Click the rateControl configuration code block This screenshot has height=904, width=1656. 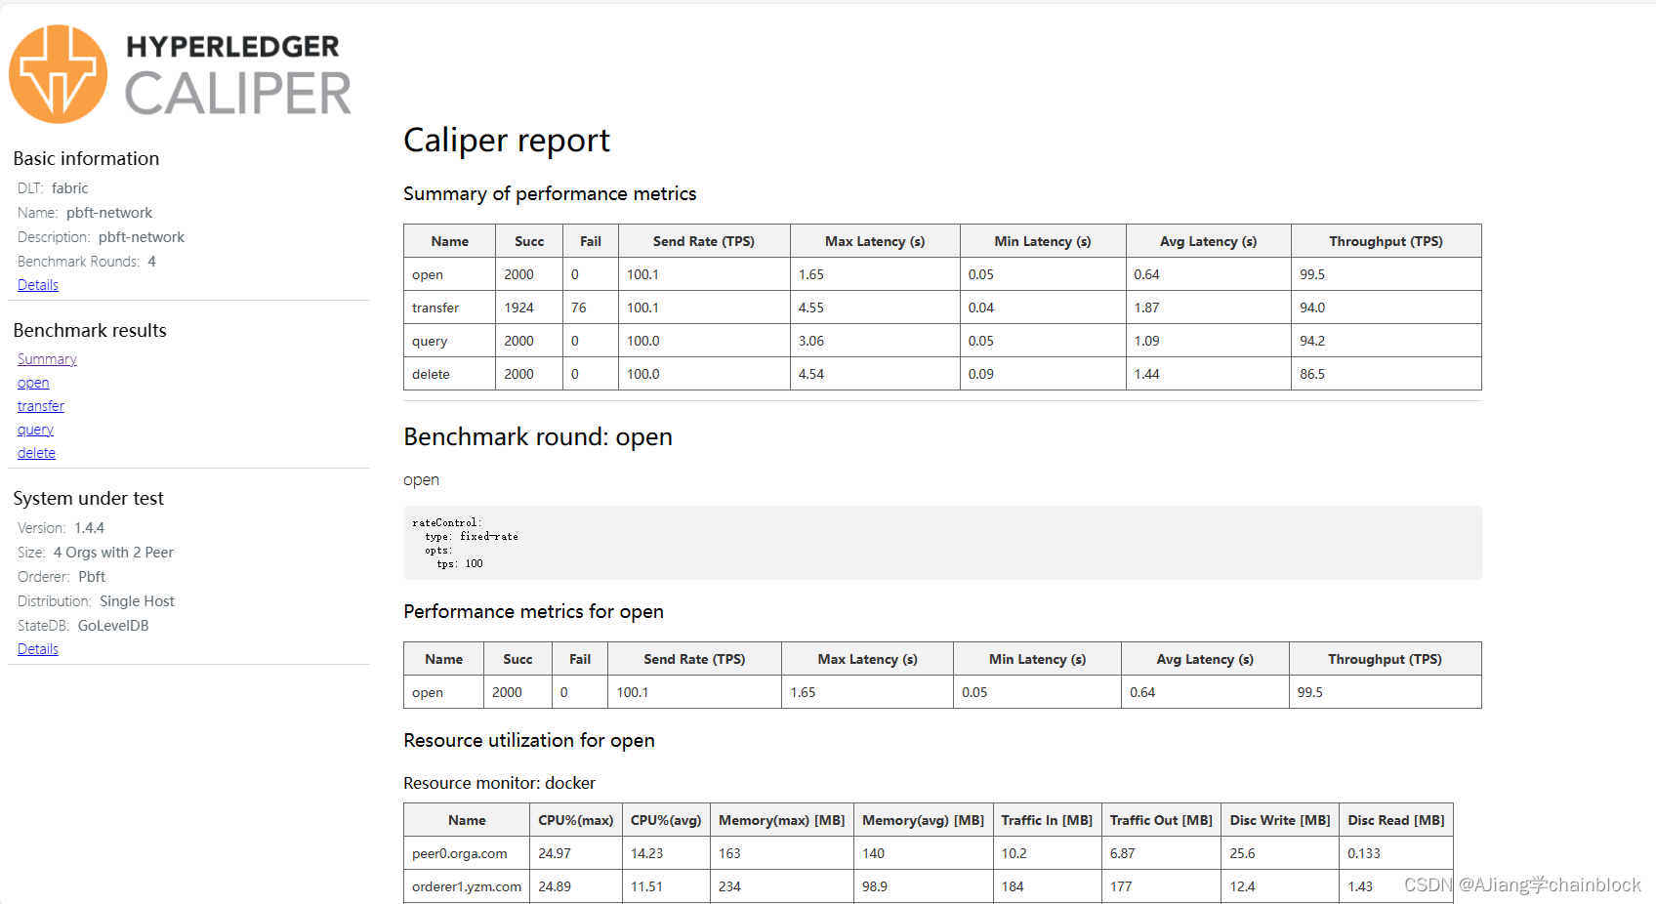942,543
